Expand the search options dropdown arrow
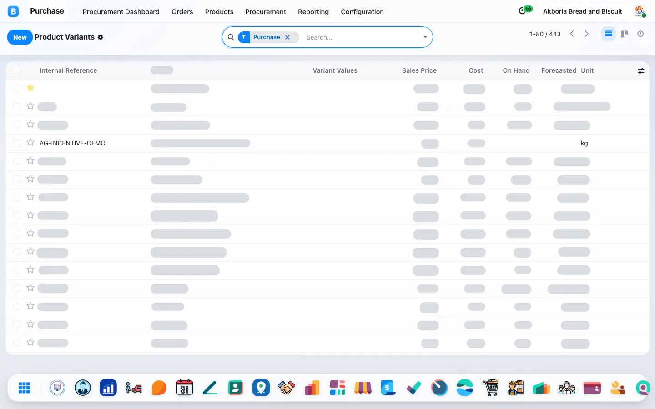Screen dimensions: 655x409 tap(425, 37)
